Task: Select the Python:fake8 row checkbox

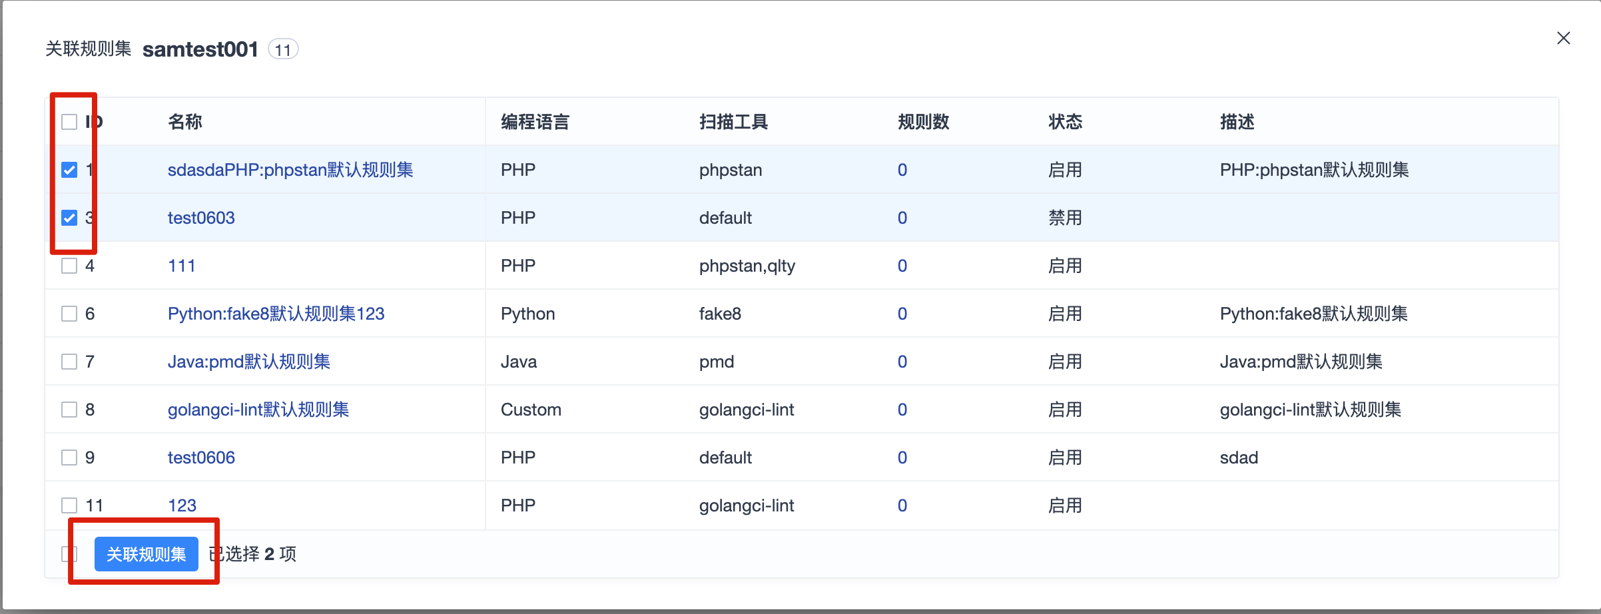Action: click(x=69, y=314)
